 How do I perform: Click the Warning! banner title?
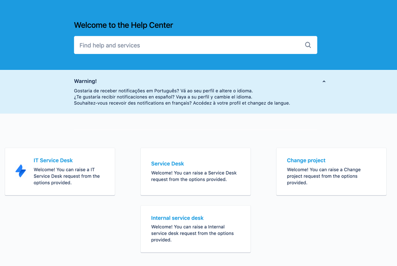[85, 81]
